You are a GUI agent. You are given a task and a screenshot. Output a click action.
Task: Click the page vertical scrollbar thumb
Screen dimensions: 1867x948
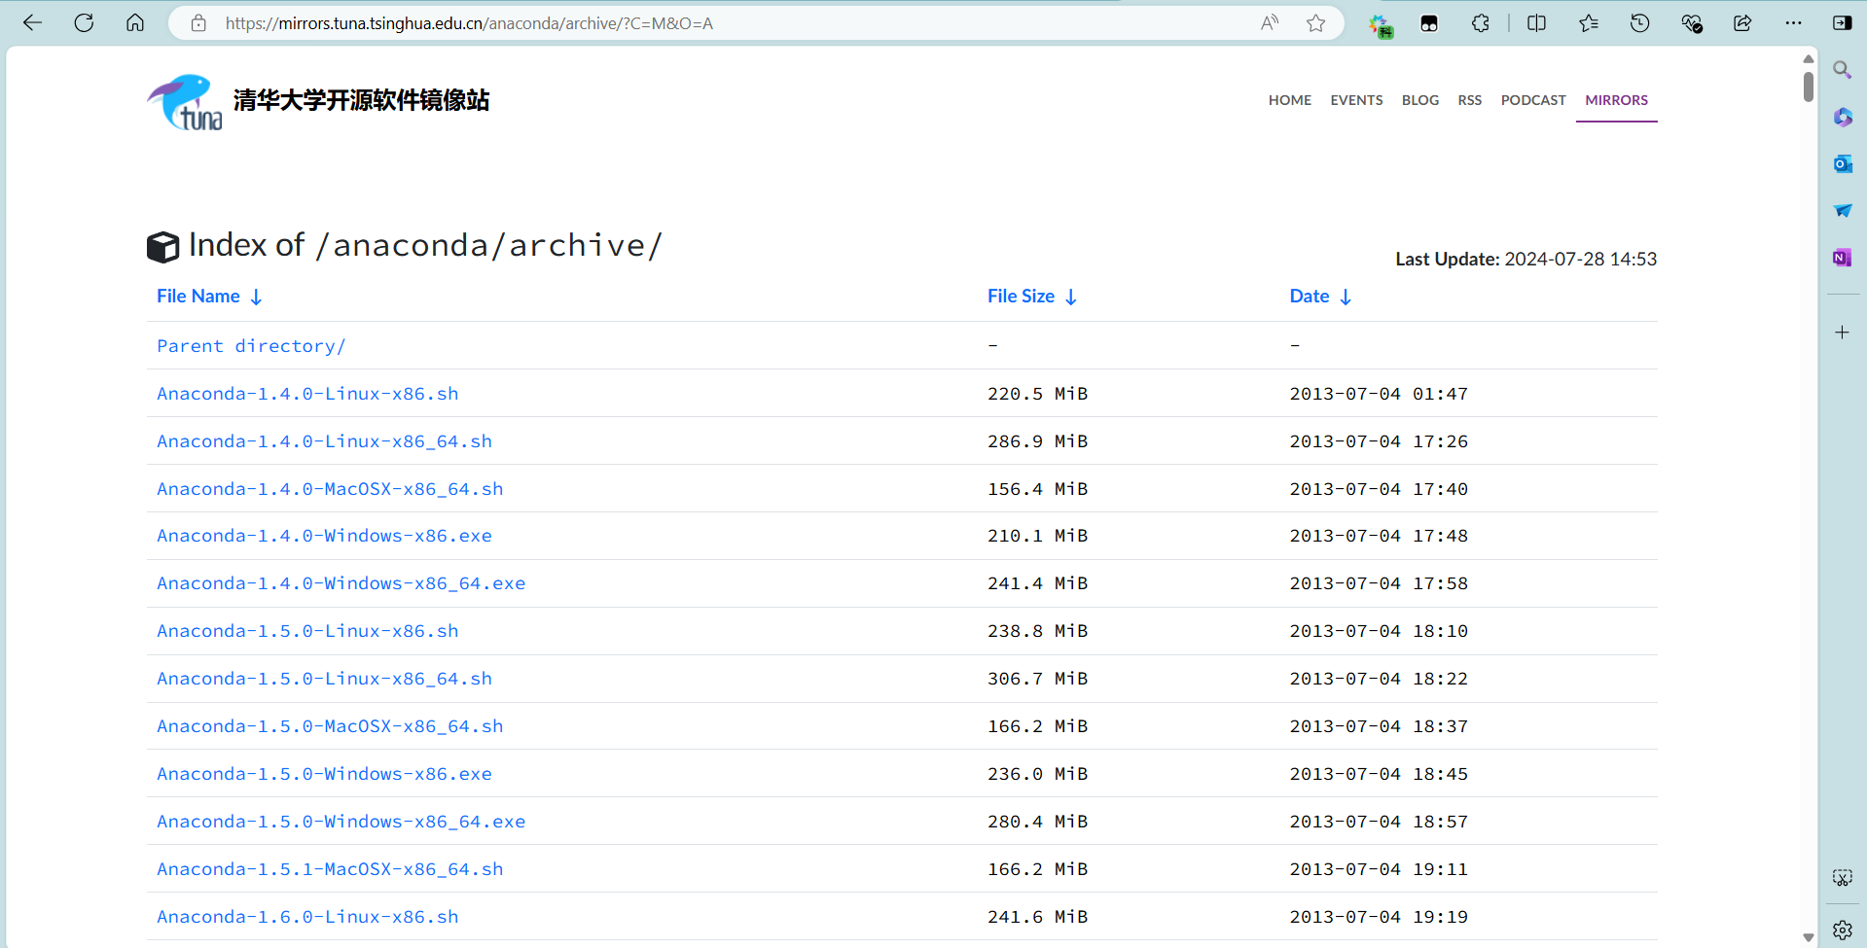point(1808,87)
